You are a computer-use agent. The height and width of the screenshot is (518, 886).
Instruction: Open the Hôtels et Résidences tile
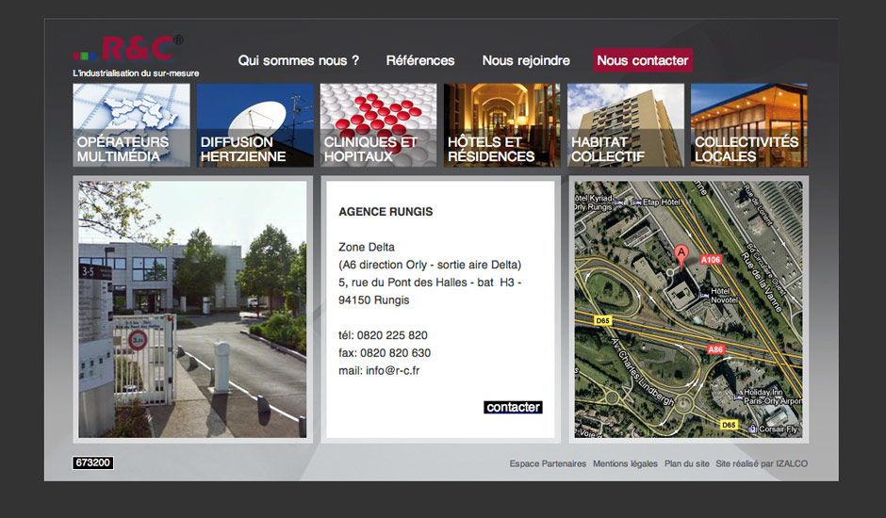501,125
